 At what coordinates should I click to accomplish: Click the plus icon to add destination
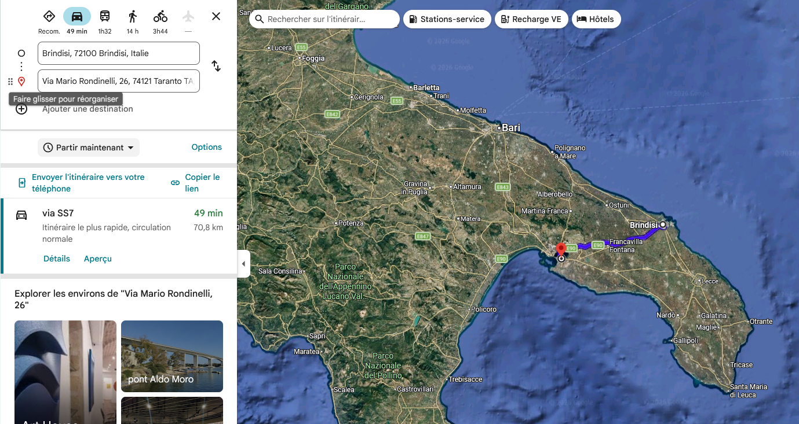pyautogui.click(x=21, y=109)
